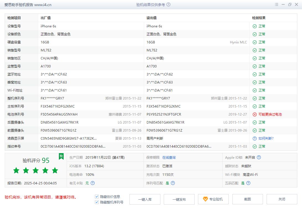Image resolution: width=302 pixels, height=209 pixels.
Task: Click 越狱状态 value 未越狱
Action: point(246,166)
